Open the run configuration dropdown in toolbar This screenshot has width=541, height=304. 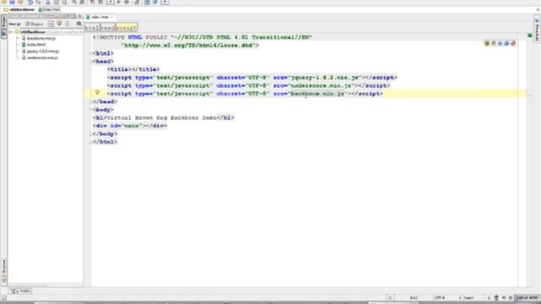tap(111, 2)
